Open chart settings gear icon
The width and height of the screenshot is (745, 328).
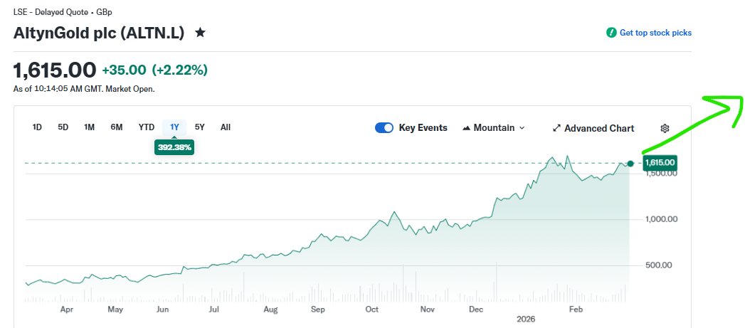pos(665,128)
